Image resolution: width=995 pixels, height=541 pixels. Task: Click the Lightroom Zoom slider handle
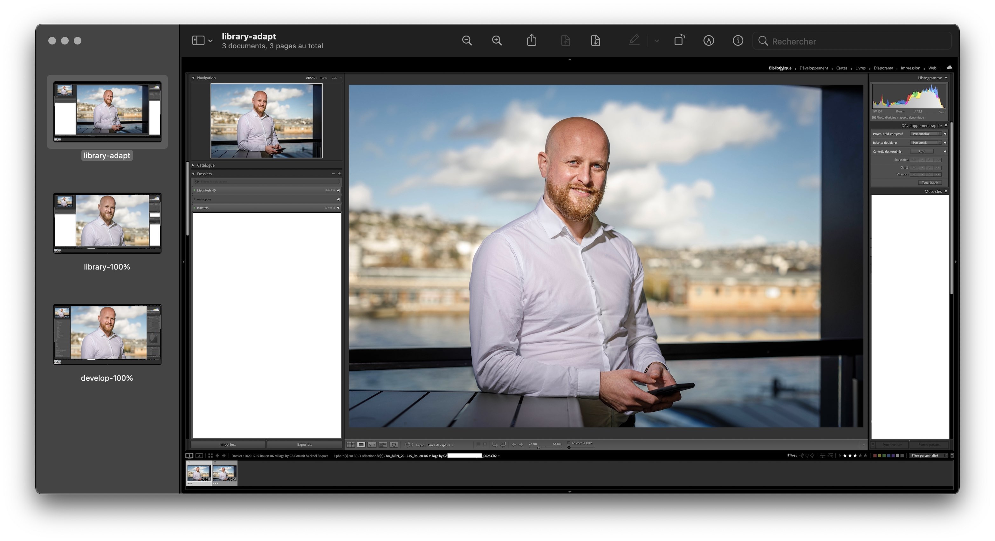(539, 448)
